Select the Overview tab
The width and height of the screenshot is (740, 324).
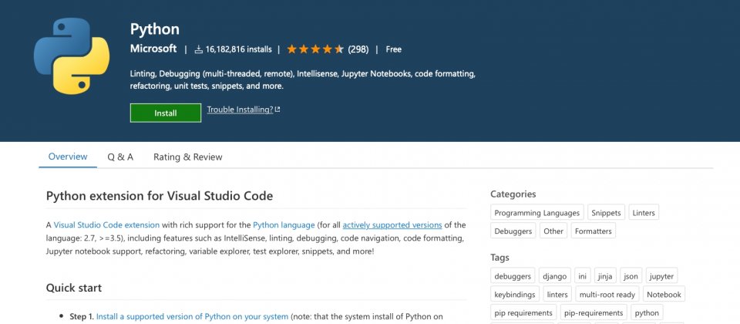(x=68, y=157)
